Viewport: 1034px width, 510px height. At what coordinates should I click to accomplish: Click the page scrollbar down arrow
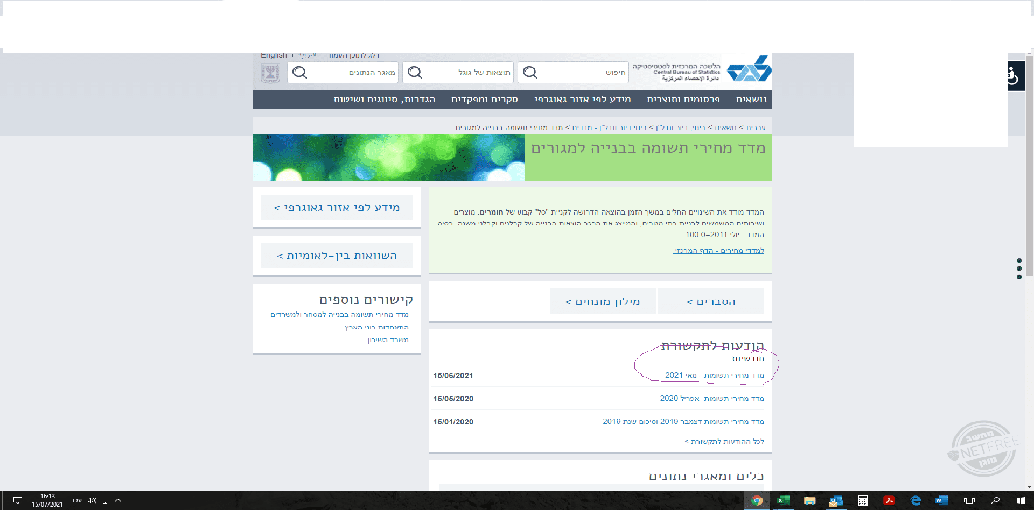tap(1029, 487)
